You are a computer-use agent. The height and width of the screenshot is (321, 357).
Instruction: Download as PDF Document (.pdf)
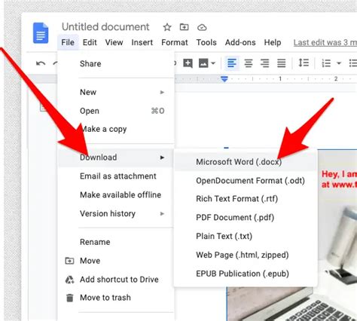point(246,218)
